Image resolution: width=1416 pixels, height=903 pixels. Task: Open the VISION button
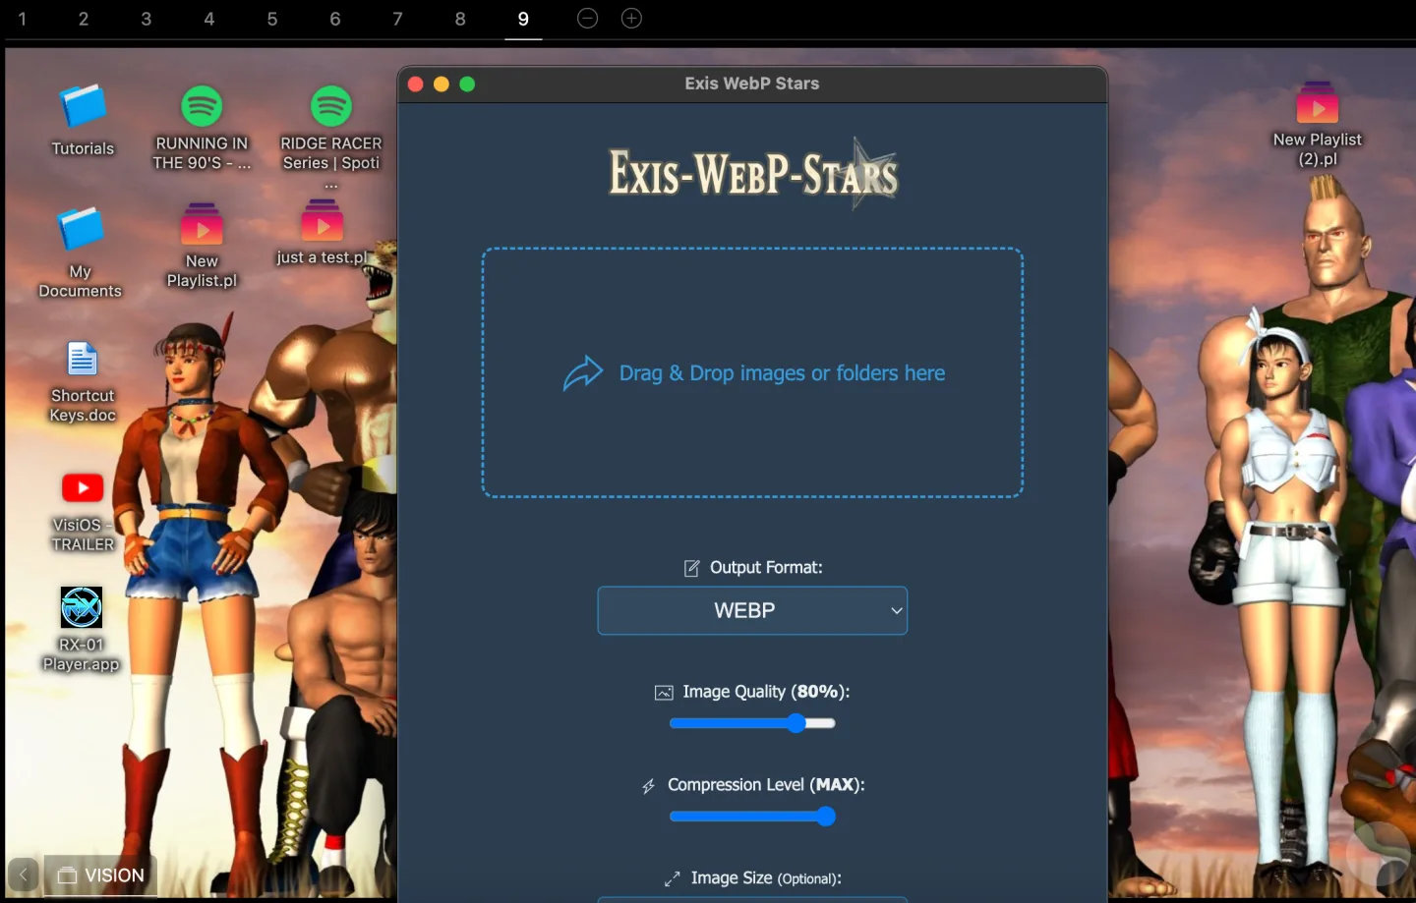tap(100, 875)
